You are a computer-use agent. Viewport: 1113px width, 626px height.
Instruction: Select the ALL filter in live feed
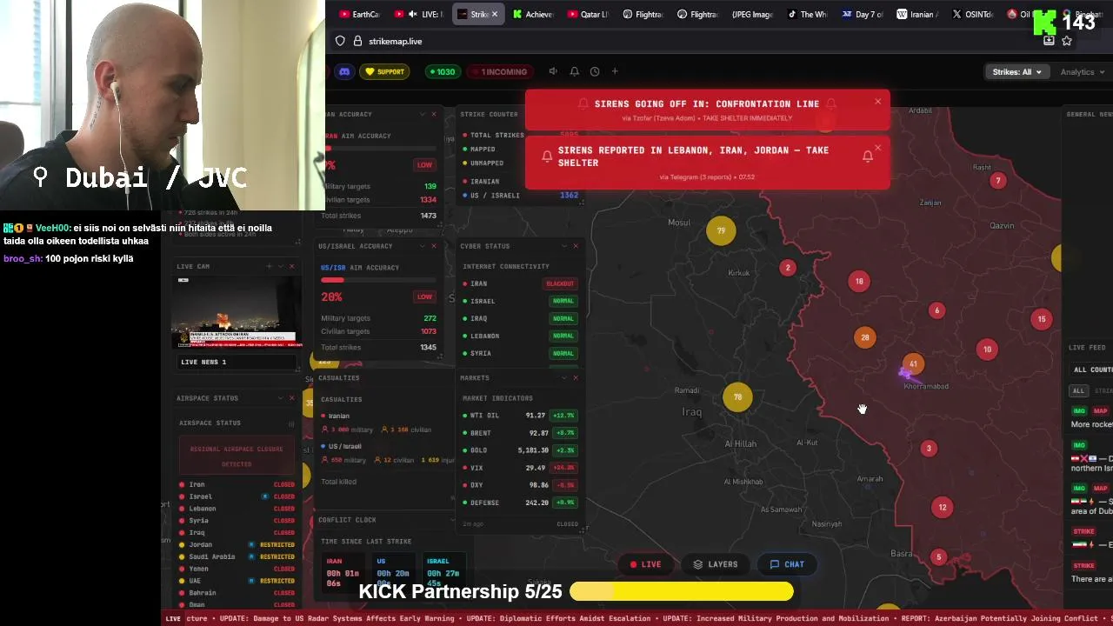click(x=1078, y=391)
